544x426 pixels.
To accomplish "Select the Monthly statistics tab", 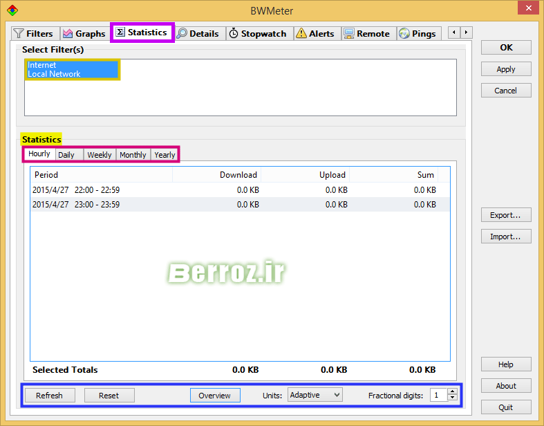I will click(x=133, y=155).
